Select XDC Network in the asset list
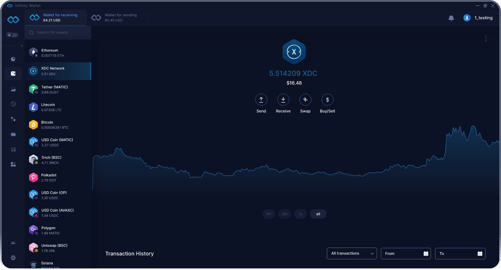 [58, 71]
